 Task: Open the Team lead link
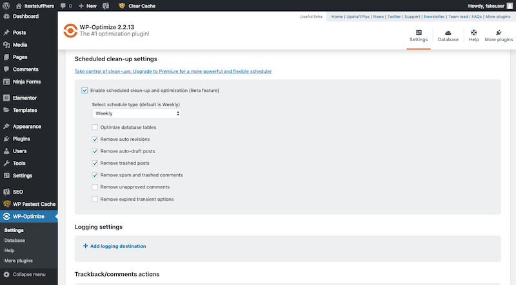tap(458, 17)
